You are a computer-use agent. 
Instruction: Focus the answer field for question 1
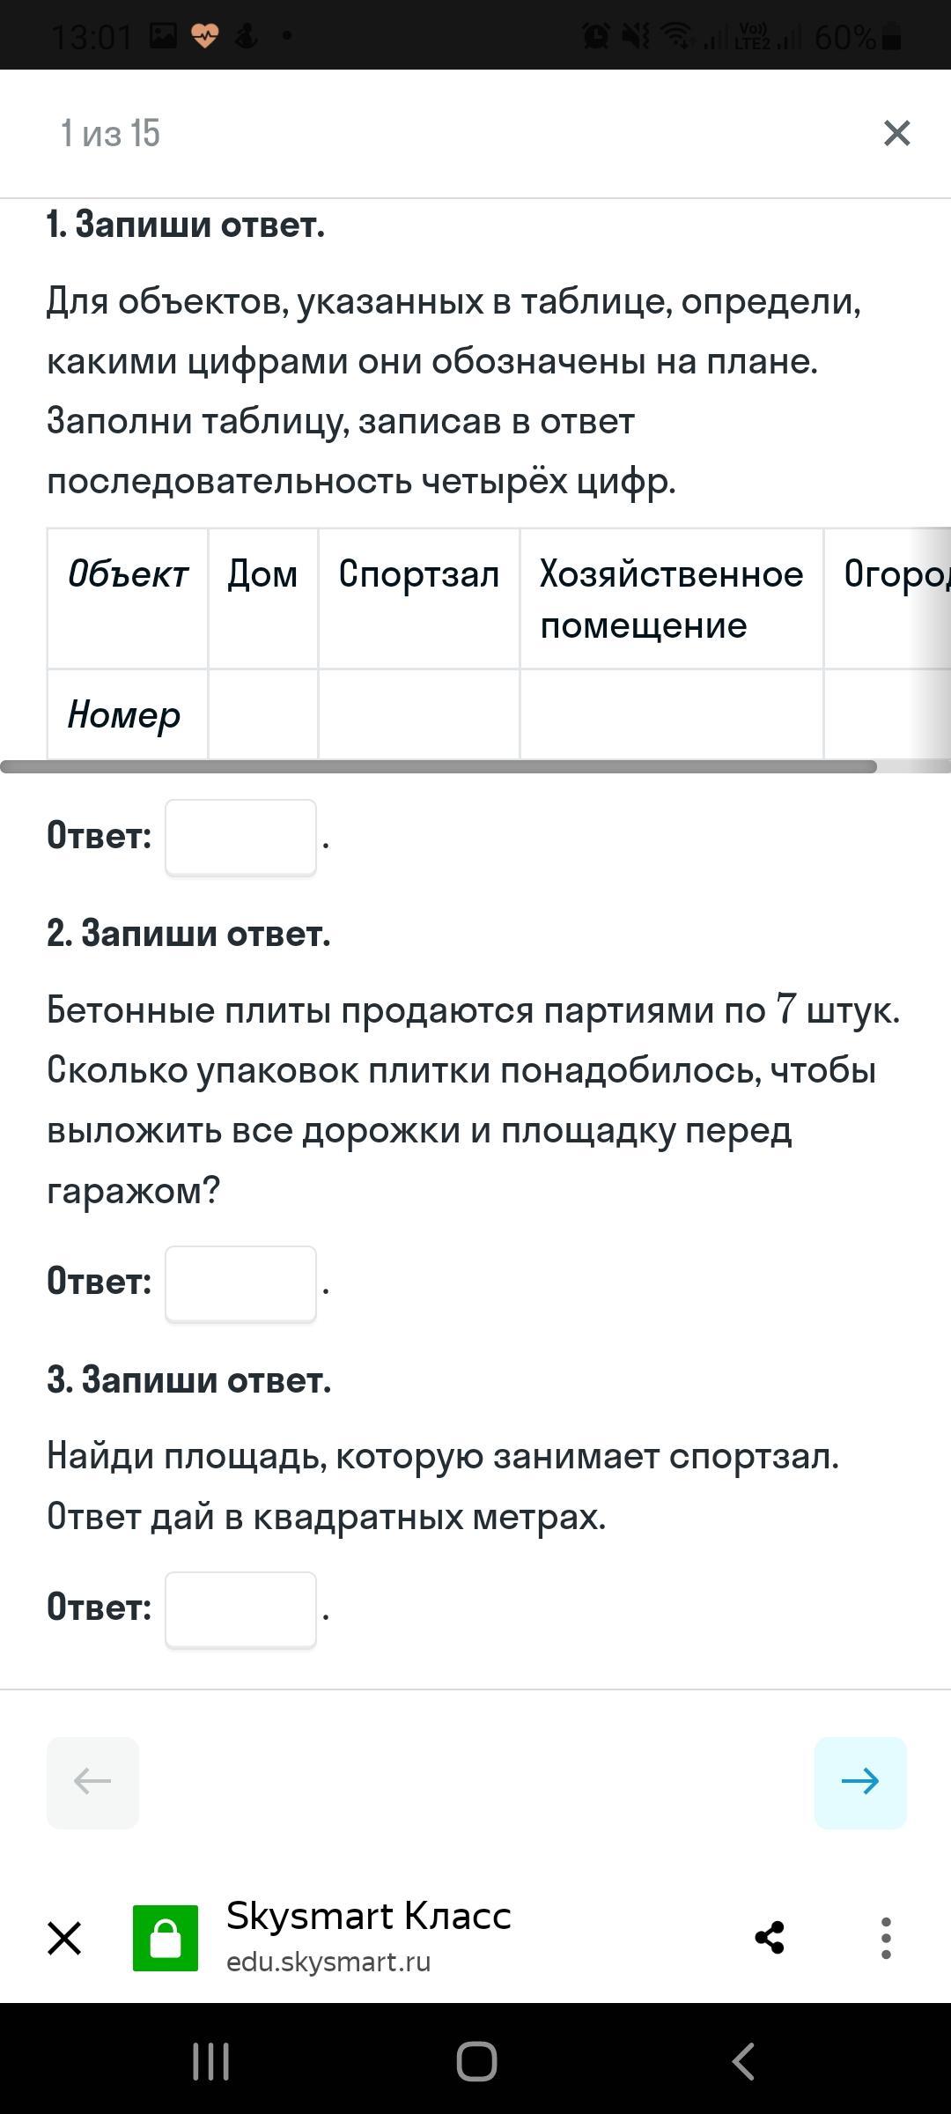[x=240, y=837]
